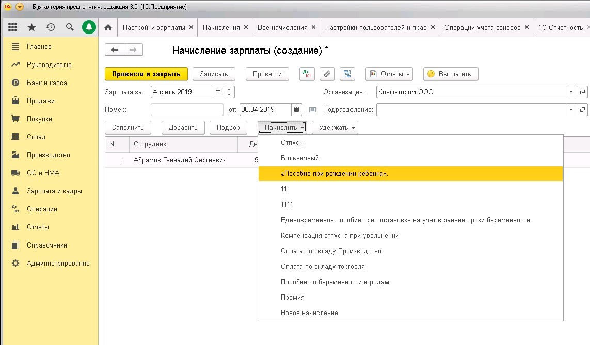Screen dimensions: 590x345
Task: Expand the Организация dropdown arrow
Action: pos(571,92)
